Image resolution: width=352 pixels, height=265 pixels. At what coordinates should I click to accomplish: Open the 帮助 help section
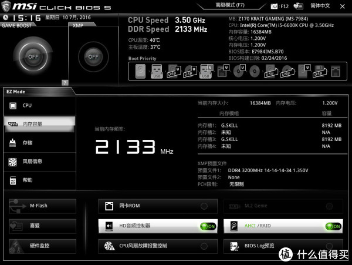pos(38,180)
